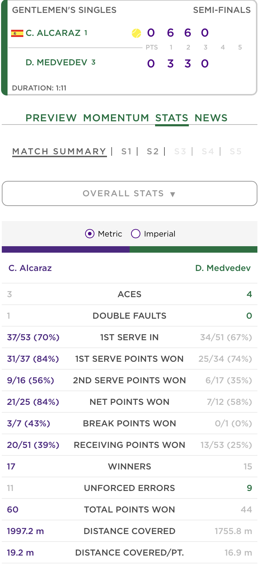
Task: Click the Spanish flag icon beside Alcaraz
Action: pyautogui.click(x=17, y=33)
